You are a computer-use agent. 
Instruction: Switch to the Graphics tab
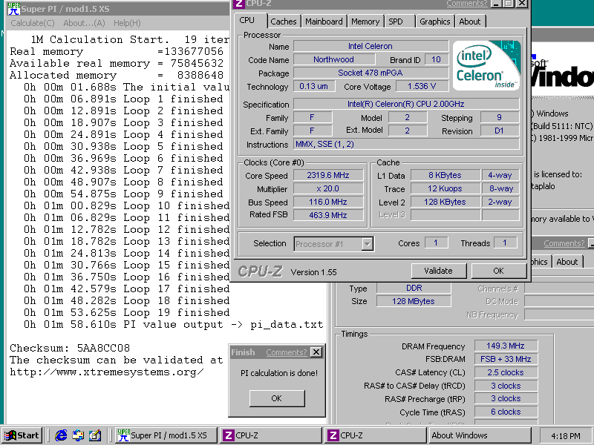[434, 22]
